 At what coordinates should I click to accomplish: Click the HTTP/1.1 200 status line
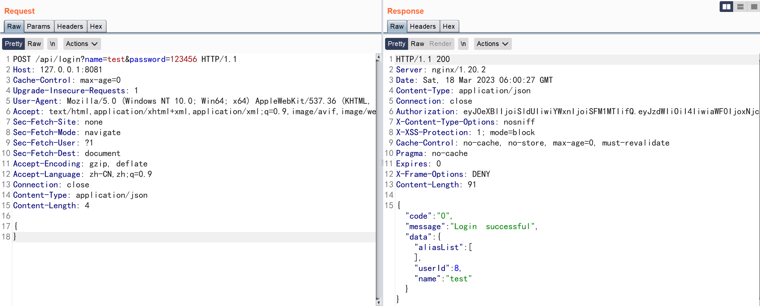click(423, 59)
